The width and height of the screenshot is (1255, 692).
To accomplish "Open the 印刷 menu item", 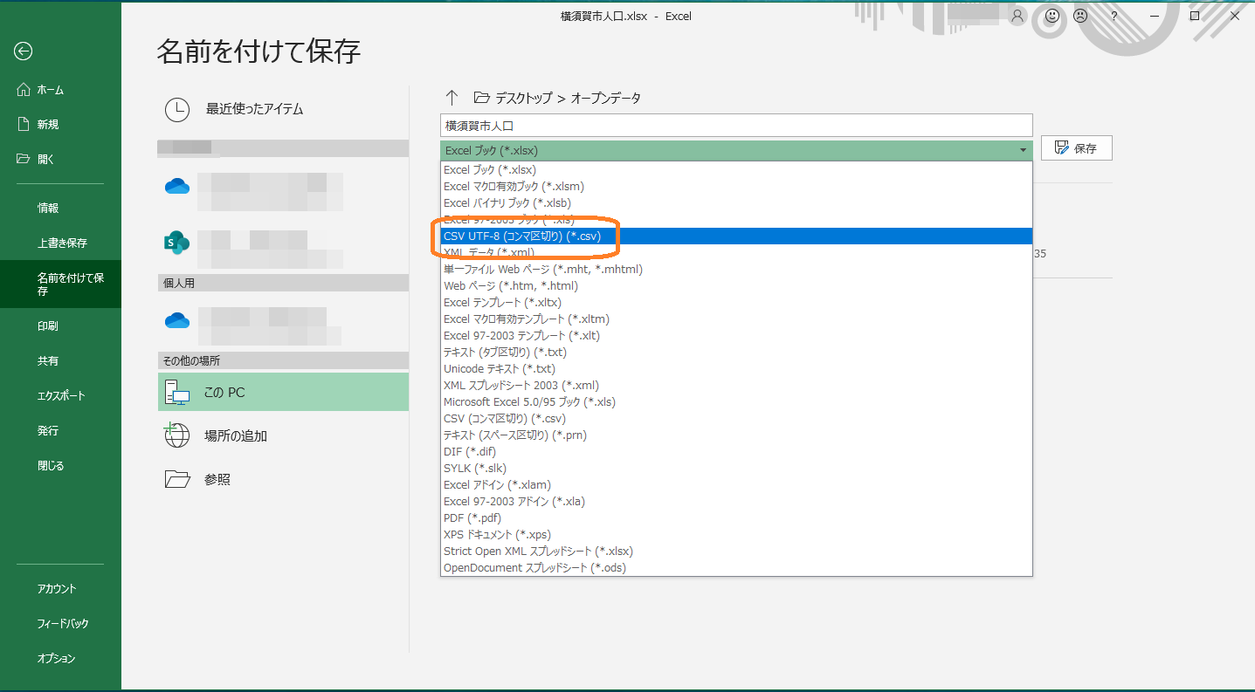I will [x=48, y=325].
